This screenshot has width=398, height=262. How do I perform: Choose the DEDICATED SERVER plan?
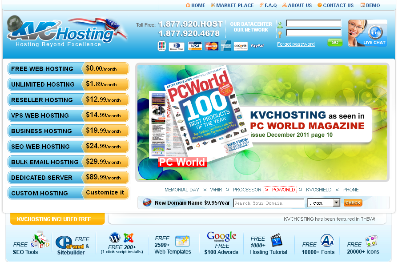pyautogui.click(x=68, y=178)
